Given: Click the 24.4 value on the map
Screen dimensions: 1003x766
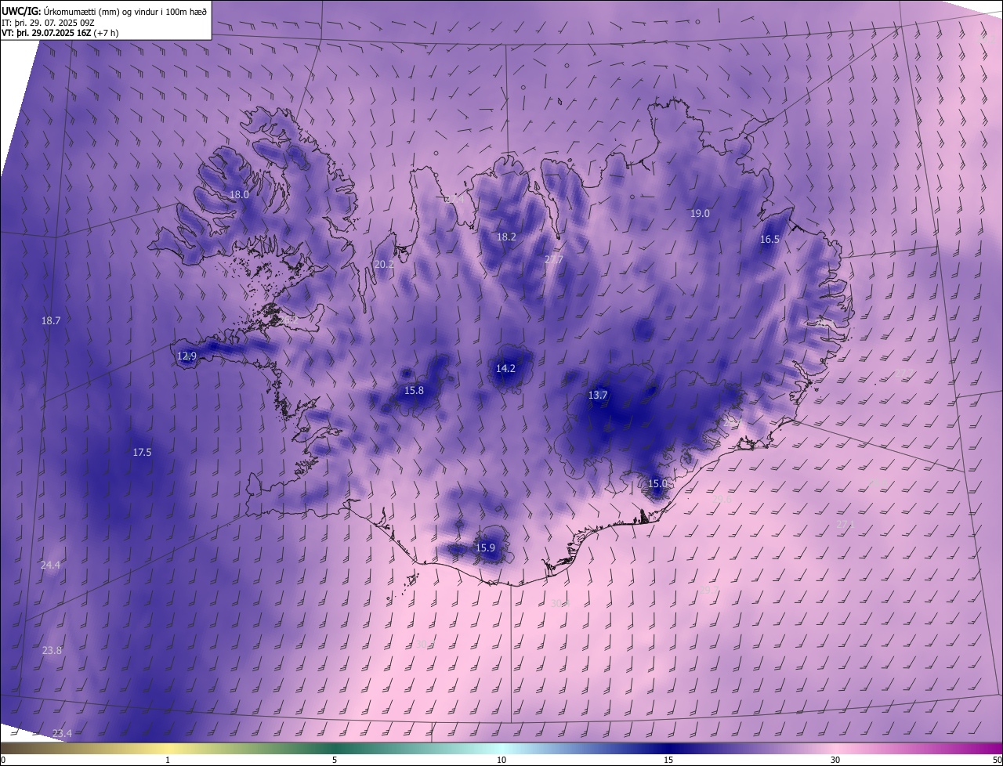Looking at the screenshot, I should point(50,565).
